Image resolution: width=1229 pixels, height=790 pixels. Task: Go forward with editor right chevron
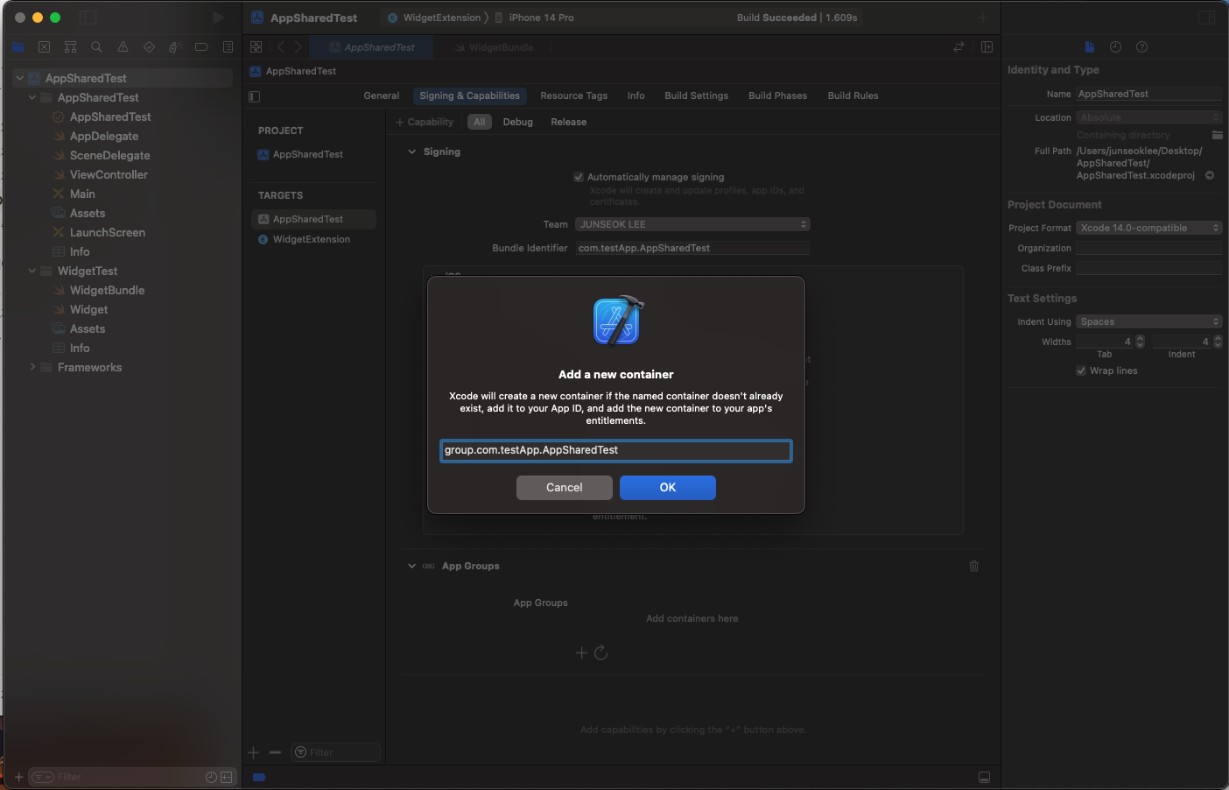click(298, 47)
